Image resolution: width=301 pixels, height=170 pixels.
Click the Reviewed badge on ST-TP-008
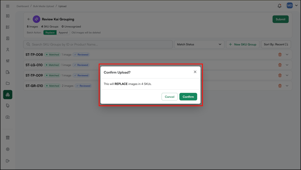click(81, 55)
